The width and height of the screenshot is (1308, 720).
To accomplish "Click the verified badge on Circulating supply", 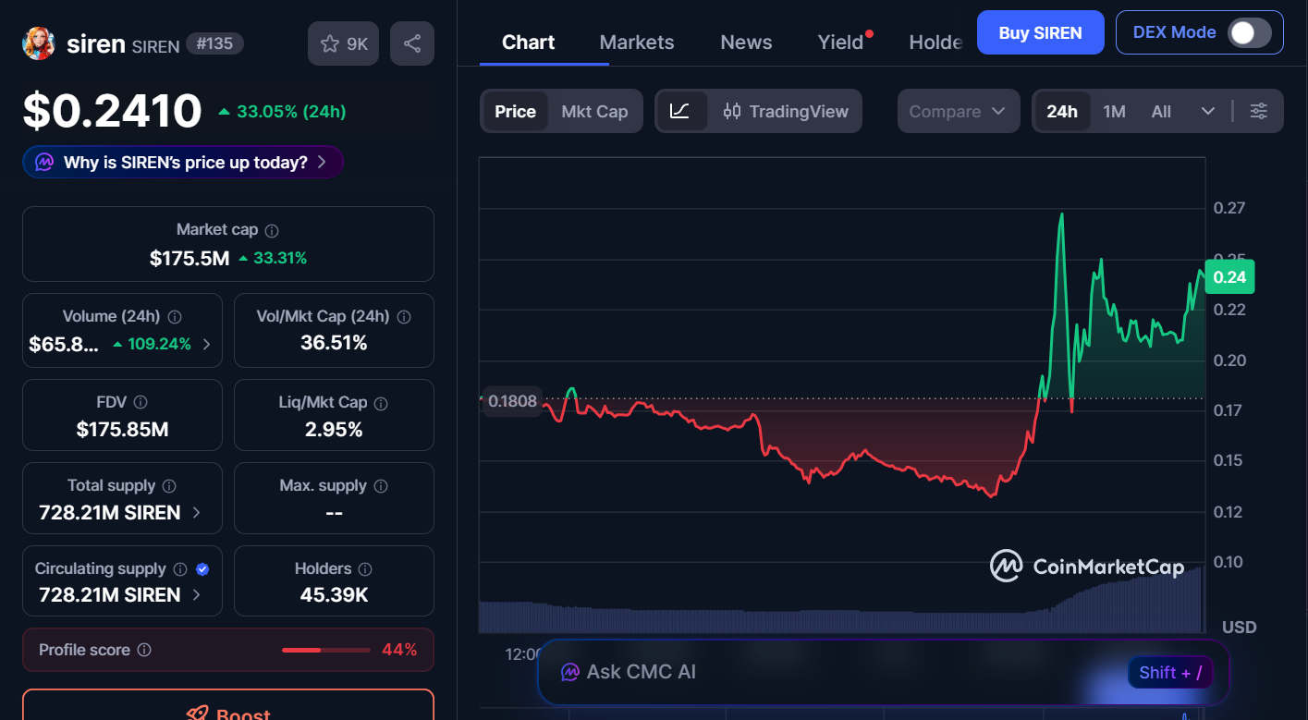I will pos(202,569).
